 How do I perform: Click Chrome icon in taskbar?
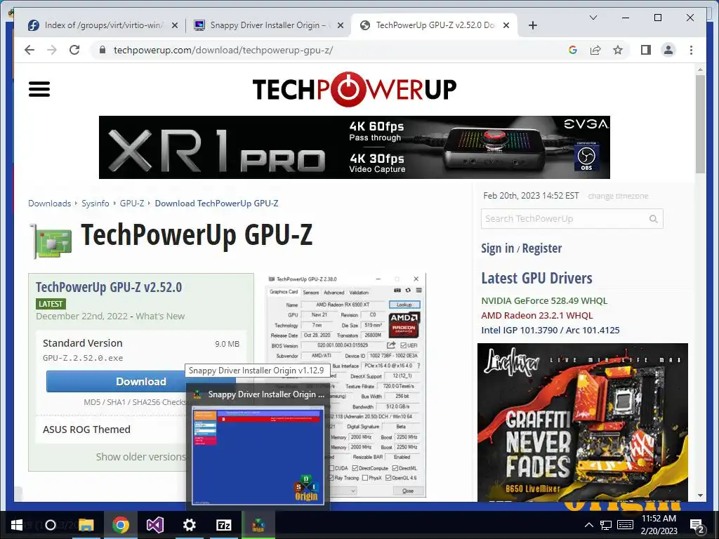(121, 525)
